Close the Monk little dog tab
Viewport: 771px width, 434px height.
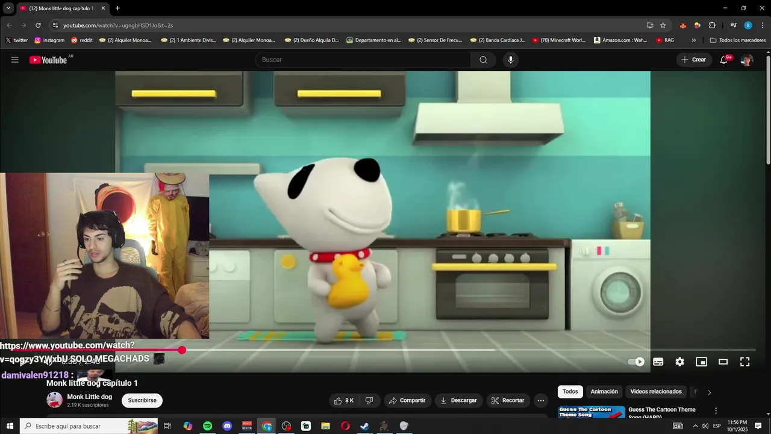103,8
